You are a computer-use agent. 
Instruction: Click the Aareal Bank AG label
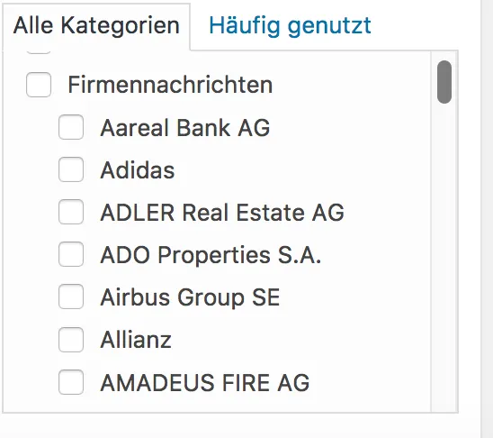point(185,128)
